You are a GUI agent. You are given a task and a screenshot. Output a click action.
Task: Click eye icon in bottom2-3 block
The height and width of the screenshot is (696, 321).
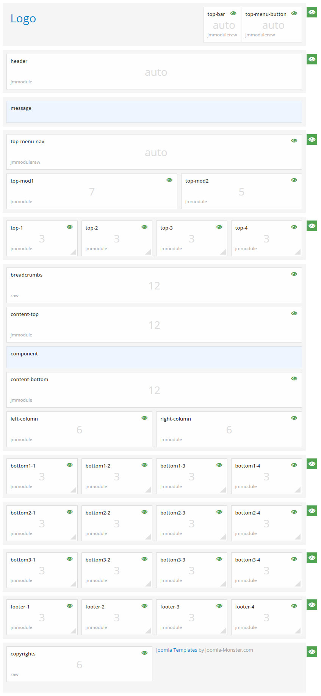[219, 512]
